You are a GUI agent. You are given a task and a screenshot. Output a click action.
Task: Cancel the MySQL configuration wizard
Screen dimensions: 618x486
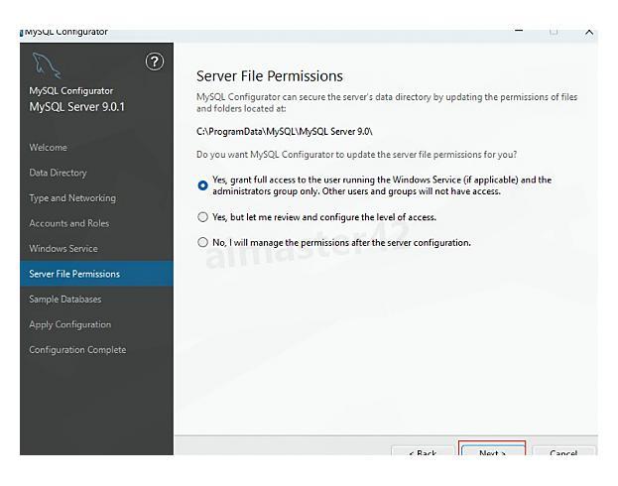coord(562,452)
